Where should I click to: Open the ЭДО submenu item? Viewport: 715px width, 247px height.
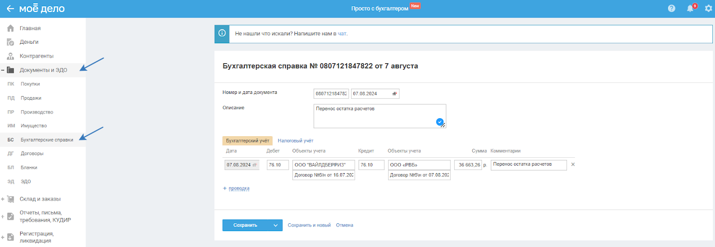26,182
